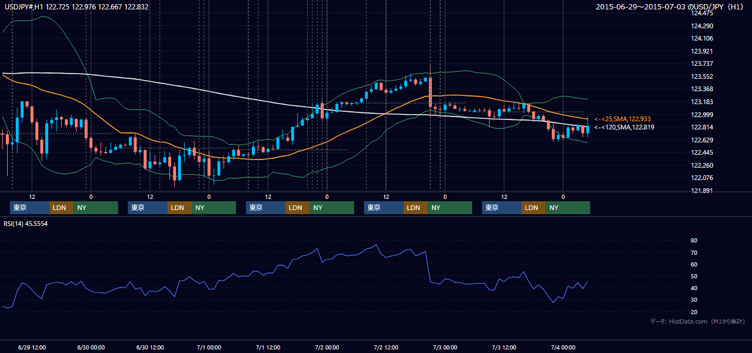Select the rightmost 東京 session block
This screenshot has width=752, height=353.
(501, 208)
